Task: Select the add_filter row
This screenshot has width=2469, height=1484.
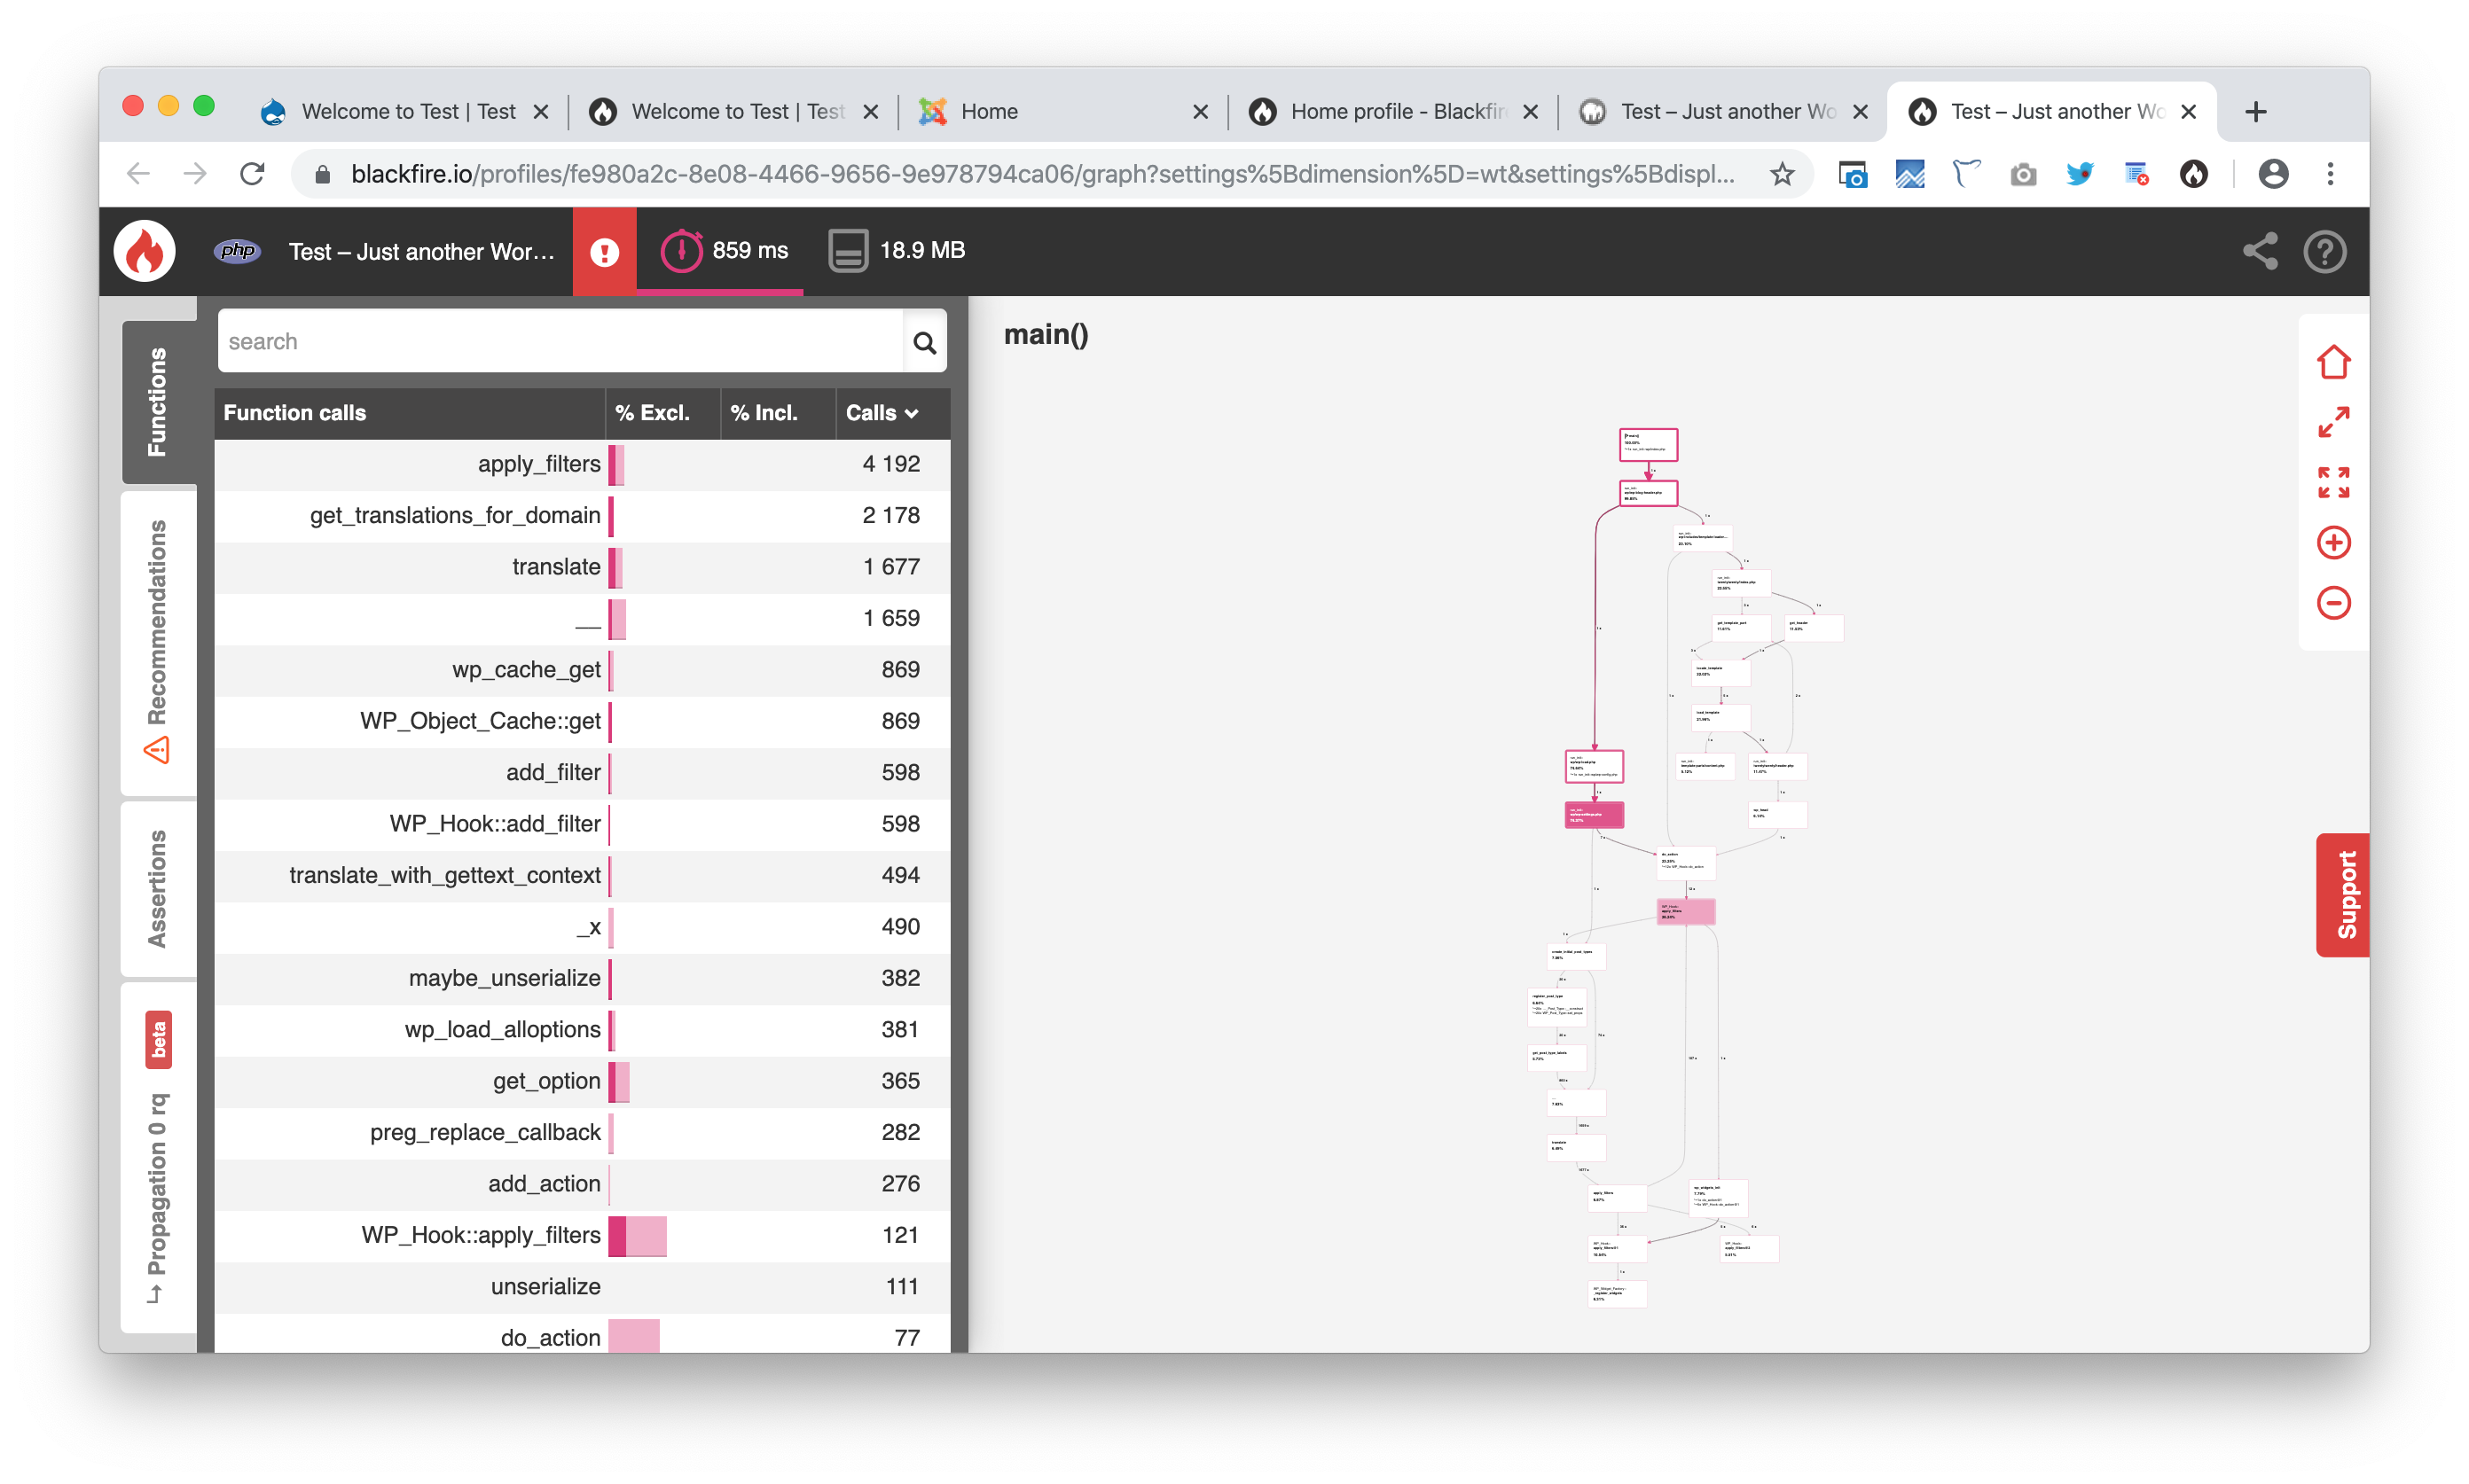Action: (583, 772)
